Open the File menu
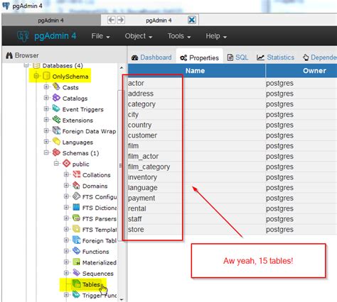This screenshot has height=302, width=337. (x=100, y=36)
